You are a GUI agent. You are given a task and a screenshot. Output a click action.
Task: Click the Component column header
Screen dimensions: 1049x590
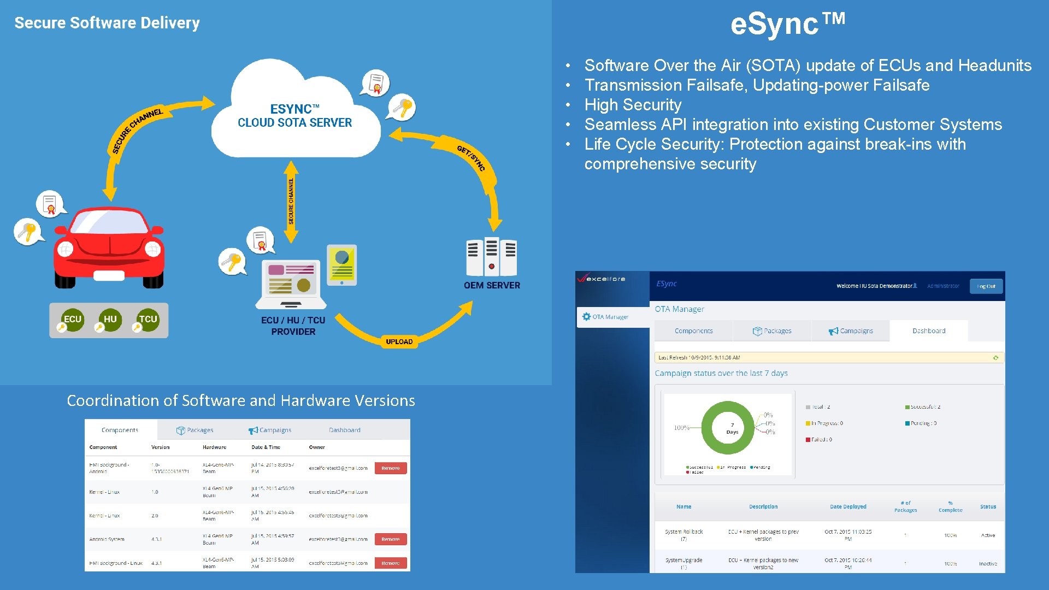click(103, 447)
